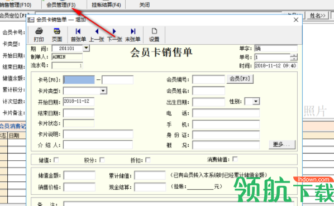334x206 pixels.
Task: Open the 性别 gender dropdown
Action: [x=256, y=101]
